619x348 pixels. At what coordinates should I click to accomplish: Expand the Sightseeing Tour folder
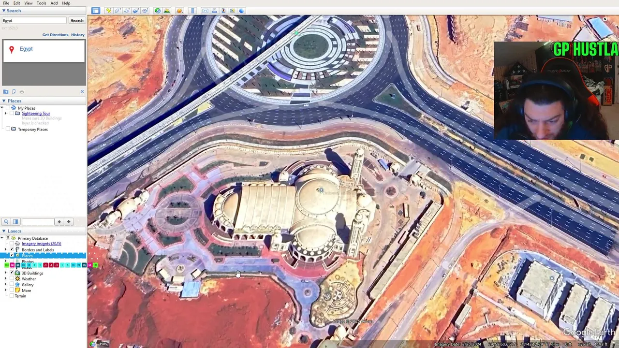point(5,113)
